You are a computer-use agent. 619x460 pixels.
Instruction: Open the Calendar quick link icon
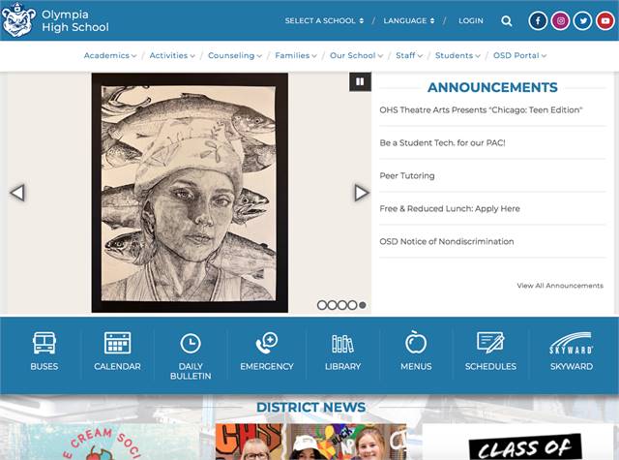click(117, 343)
